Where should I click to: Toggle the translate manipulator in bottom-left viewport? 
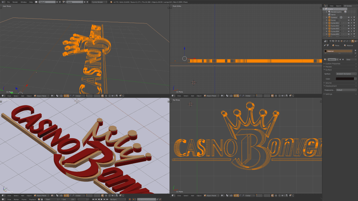pos(68,196)
